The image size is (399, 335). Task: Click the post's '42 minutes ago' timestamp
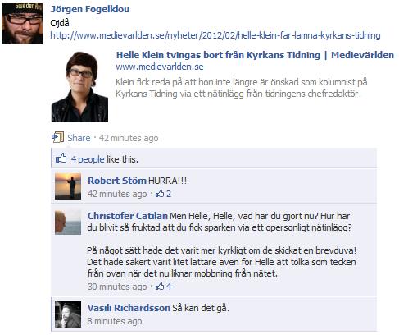(x=129, y=138)
